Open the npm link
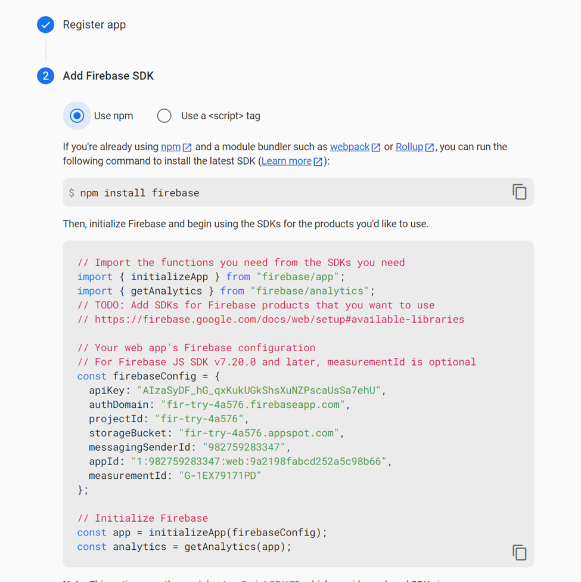581x582 pixels. coord(170,147)
